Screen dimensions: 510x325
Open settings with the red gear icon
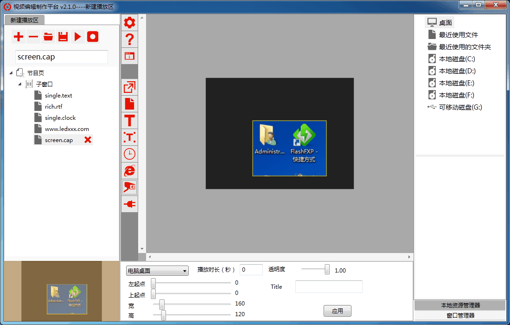click(129, 22)
